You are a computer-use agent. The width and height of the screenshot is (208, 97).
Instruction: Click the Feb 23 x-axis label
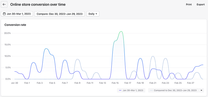[x=165, y=83]
